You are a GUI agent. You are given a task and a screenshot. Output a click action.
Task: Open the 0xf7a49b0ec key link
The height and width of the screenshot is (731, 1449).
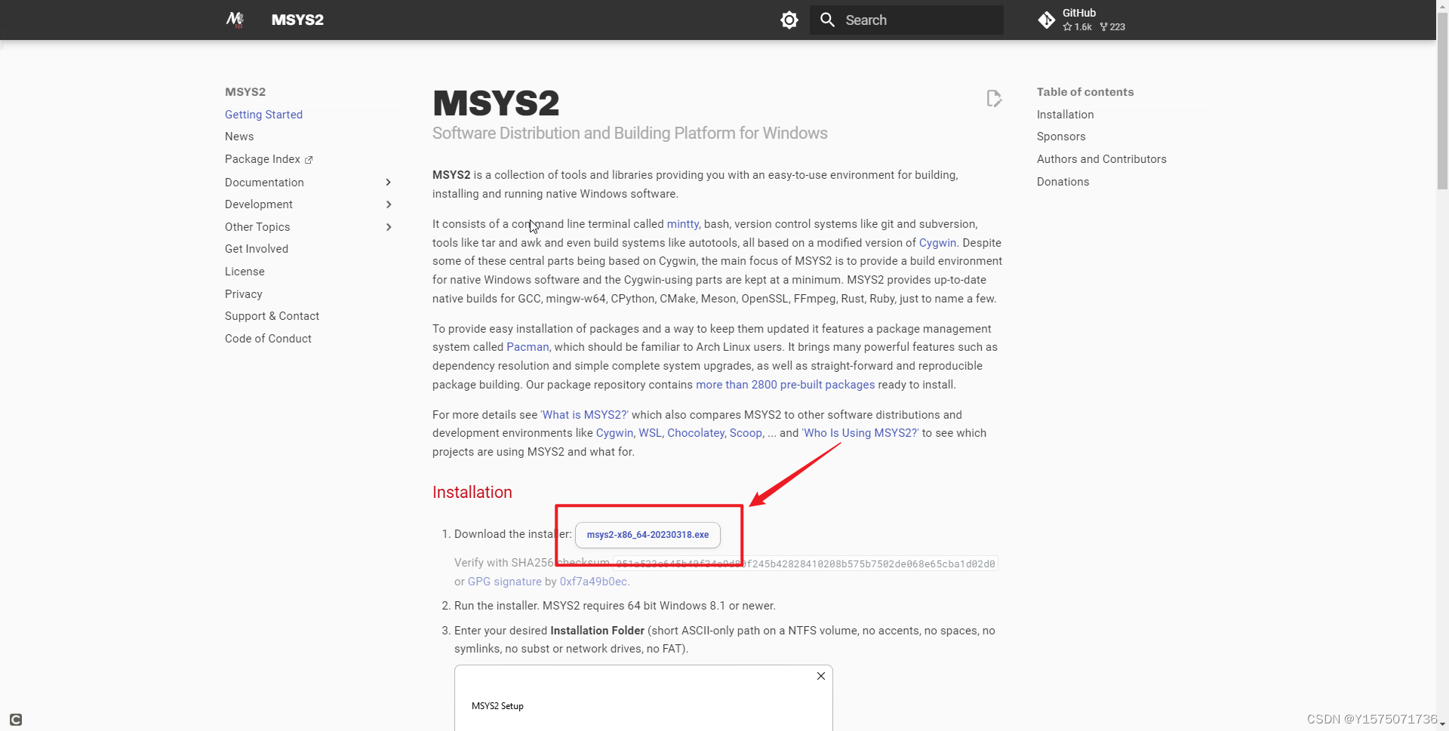pyautogui.click(x=593, y=582)
